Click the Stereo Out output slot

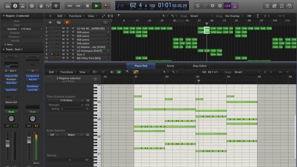pos(11,102)
